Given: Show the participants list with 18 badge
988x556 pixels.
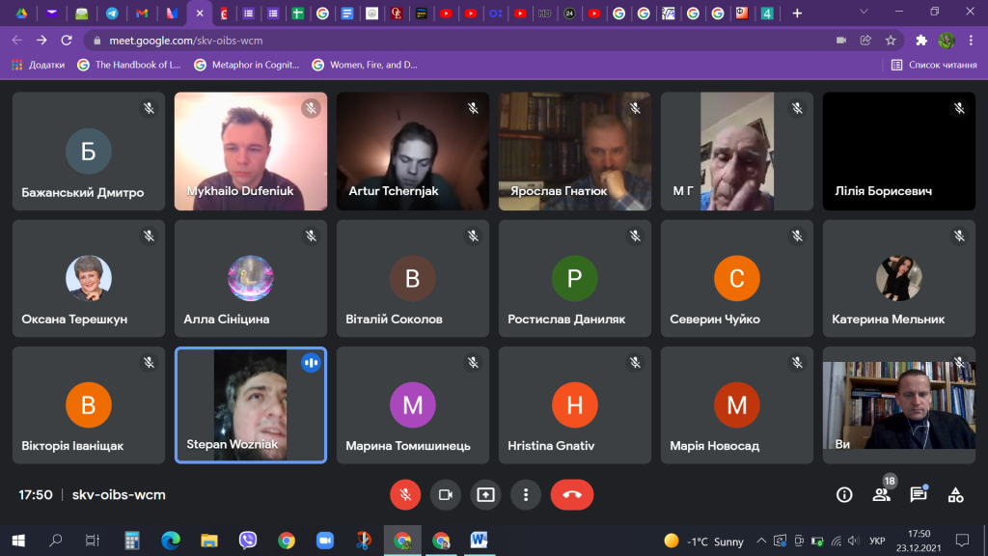Looking at the screenshot, I should tap(882, 495).
